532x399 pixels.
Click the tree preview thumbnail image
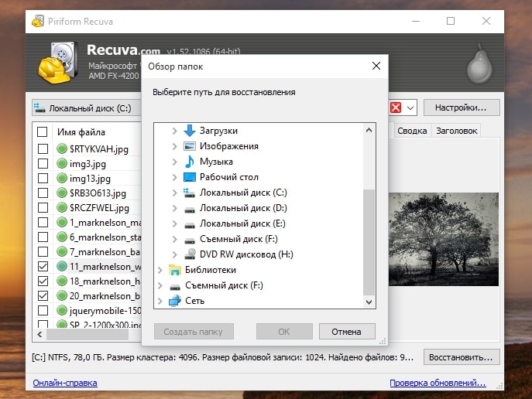(x=444, y=239)
